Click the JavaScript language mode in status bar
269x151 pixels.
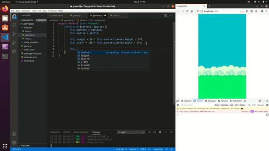pos(158,149)
